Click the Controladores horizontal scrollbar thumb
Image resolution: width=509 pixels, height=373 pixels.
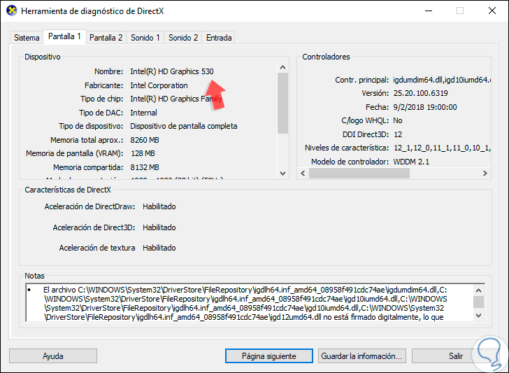pos(359,173)
